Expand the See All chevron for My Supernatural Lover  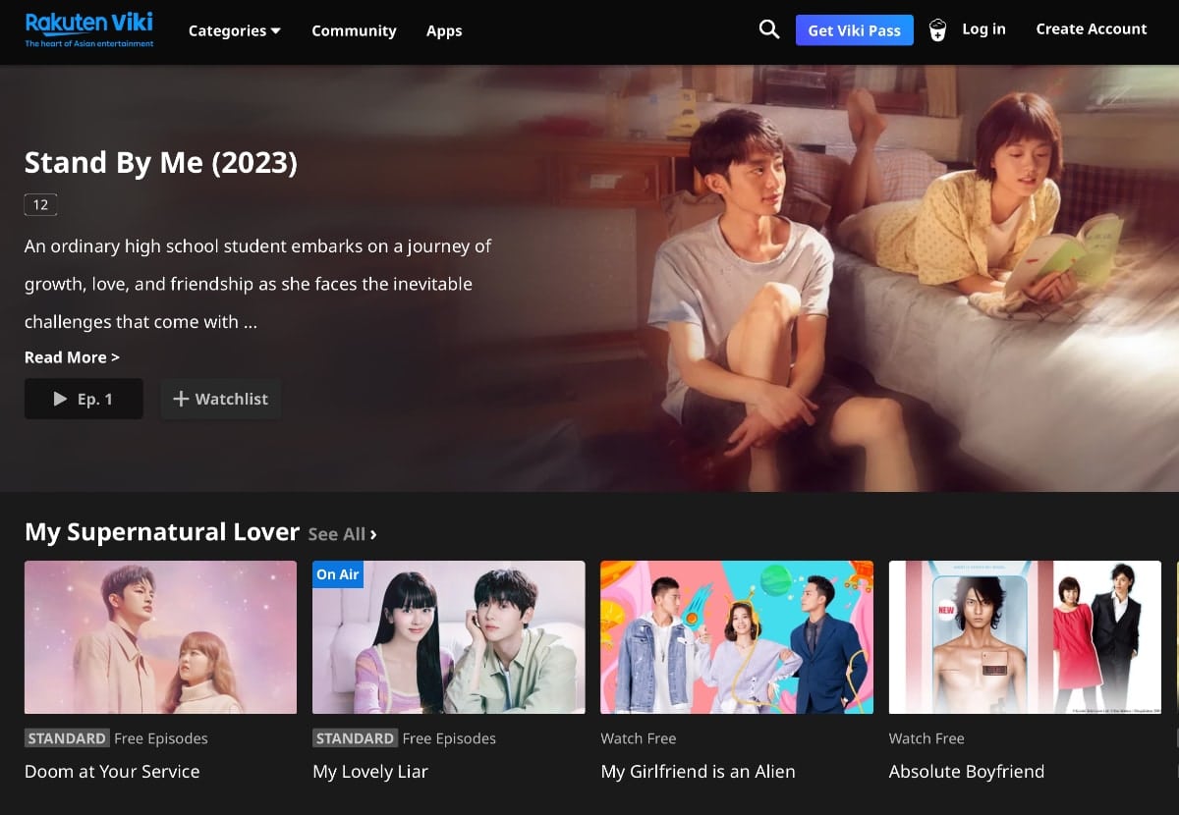[371, 534]
